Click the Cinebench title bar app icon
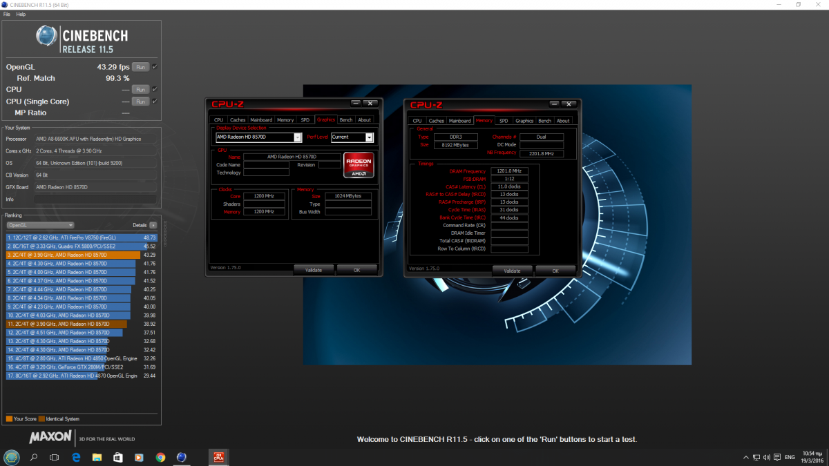 point(6,5)
